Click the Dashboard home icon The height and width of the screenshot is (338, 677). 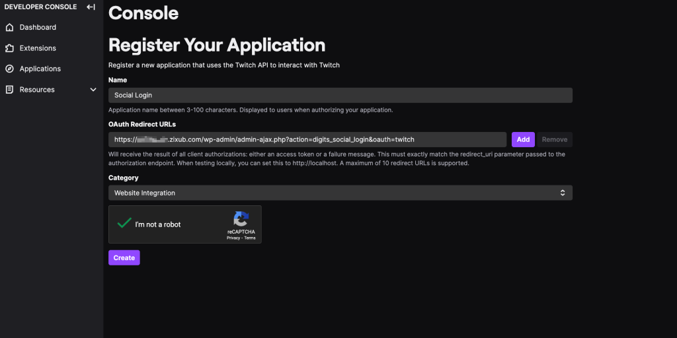click(x=9, y=28)
